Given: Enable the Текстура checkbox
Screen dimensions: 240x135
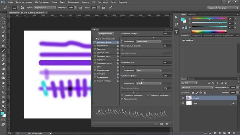Looking at the screenshot, I should [95, 49].
